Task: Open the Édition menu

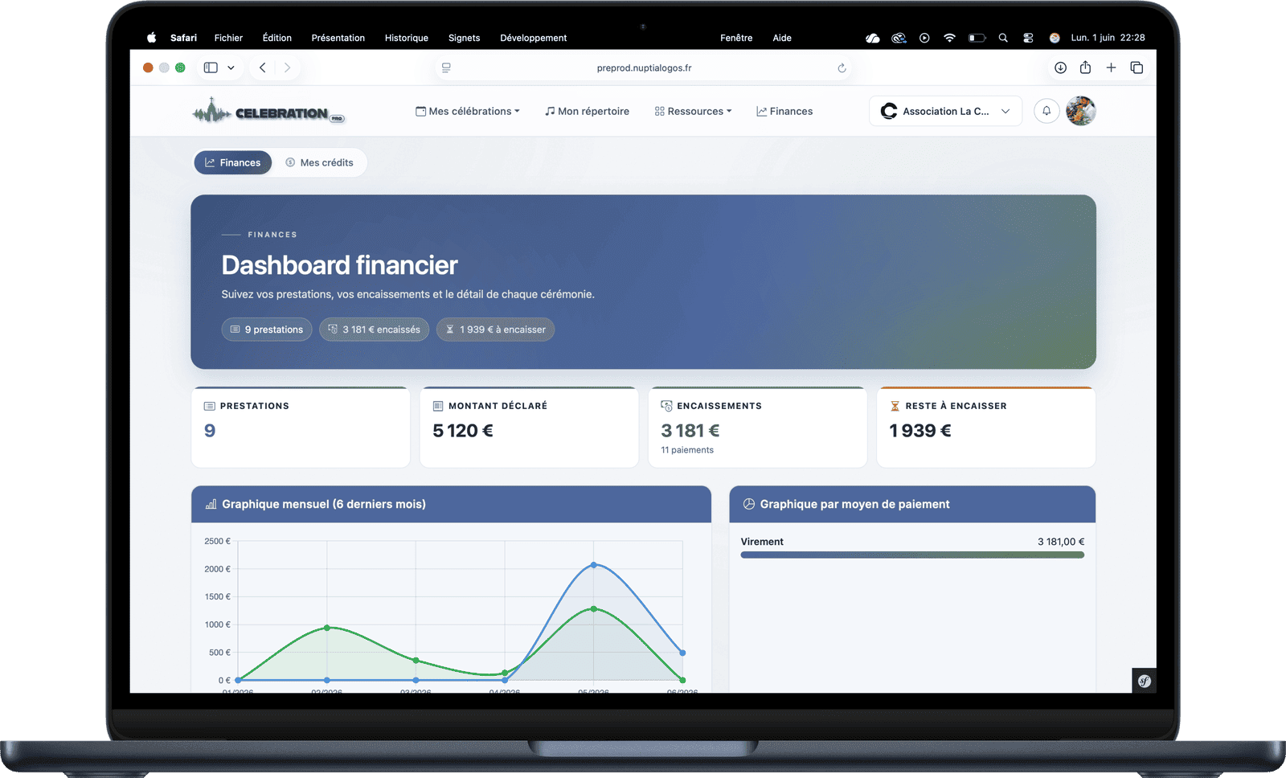Action: tap(276, 38)
